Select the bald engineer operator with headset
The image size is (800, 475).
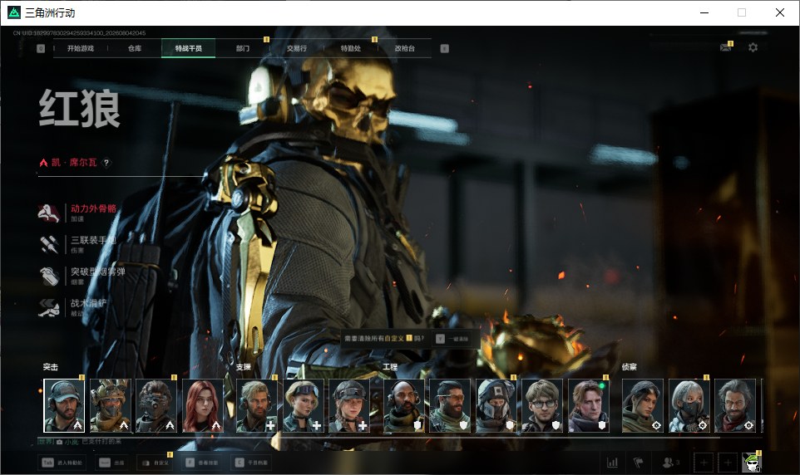tap(403, 406)
